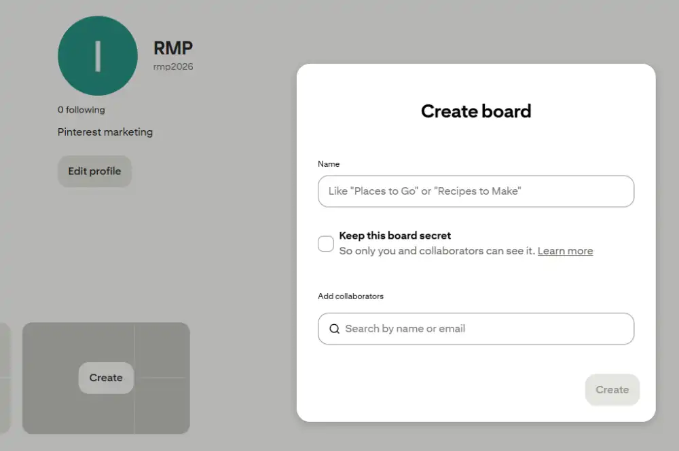679x451 pixels.
Task: Click the Keep this board secret label text
Action: pyautogui.click(x=395, y=235)
